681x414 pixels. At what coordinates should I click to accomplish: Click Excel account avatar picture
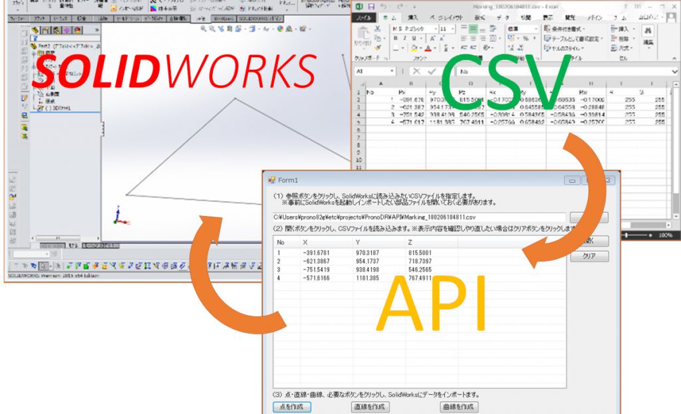(x=672, y=17)
